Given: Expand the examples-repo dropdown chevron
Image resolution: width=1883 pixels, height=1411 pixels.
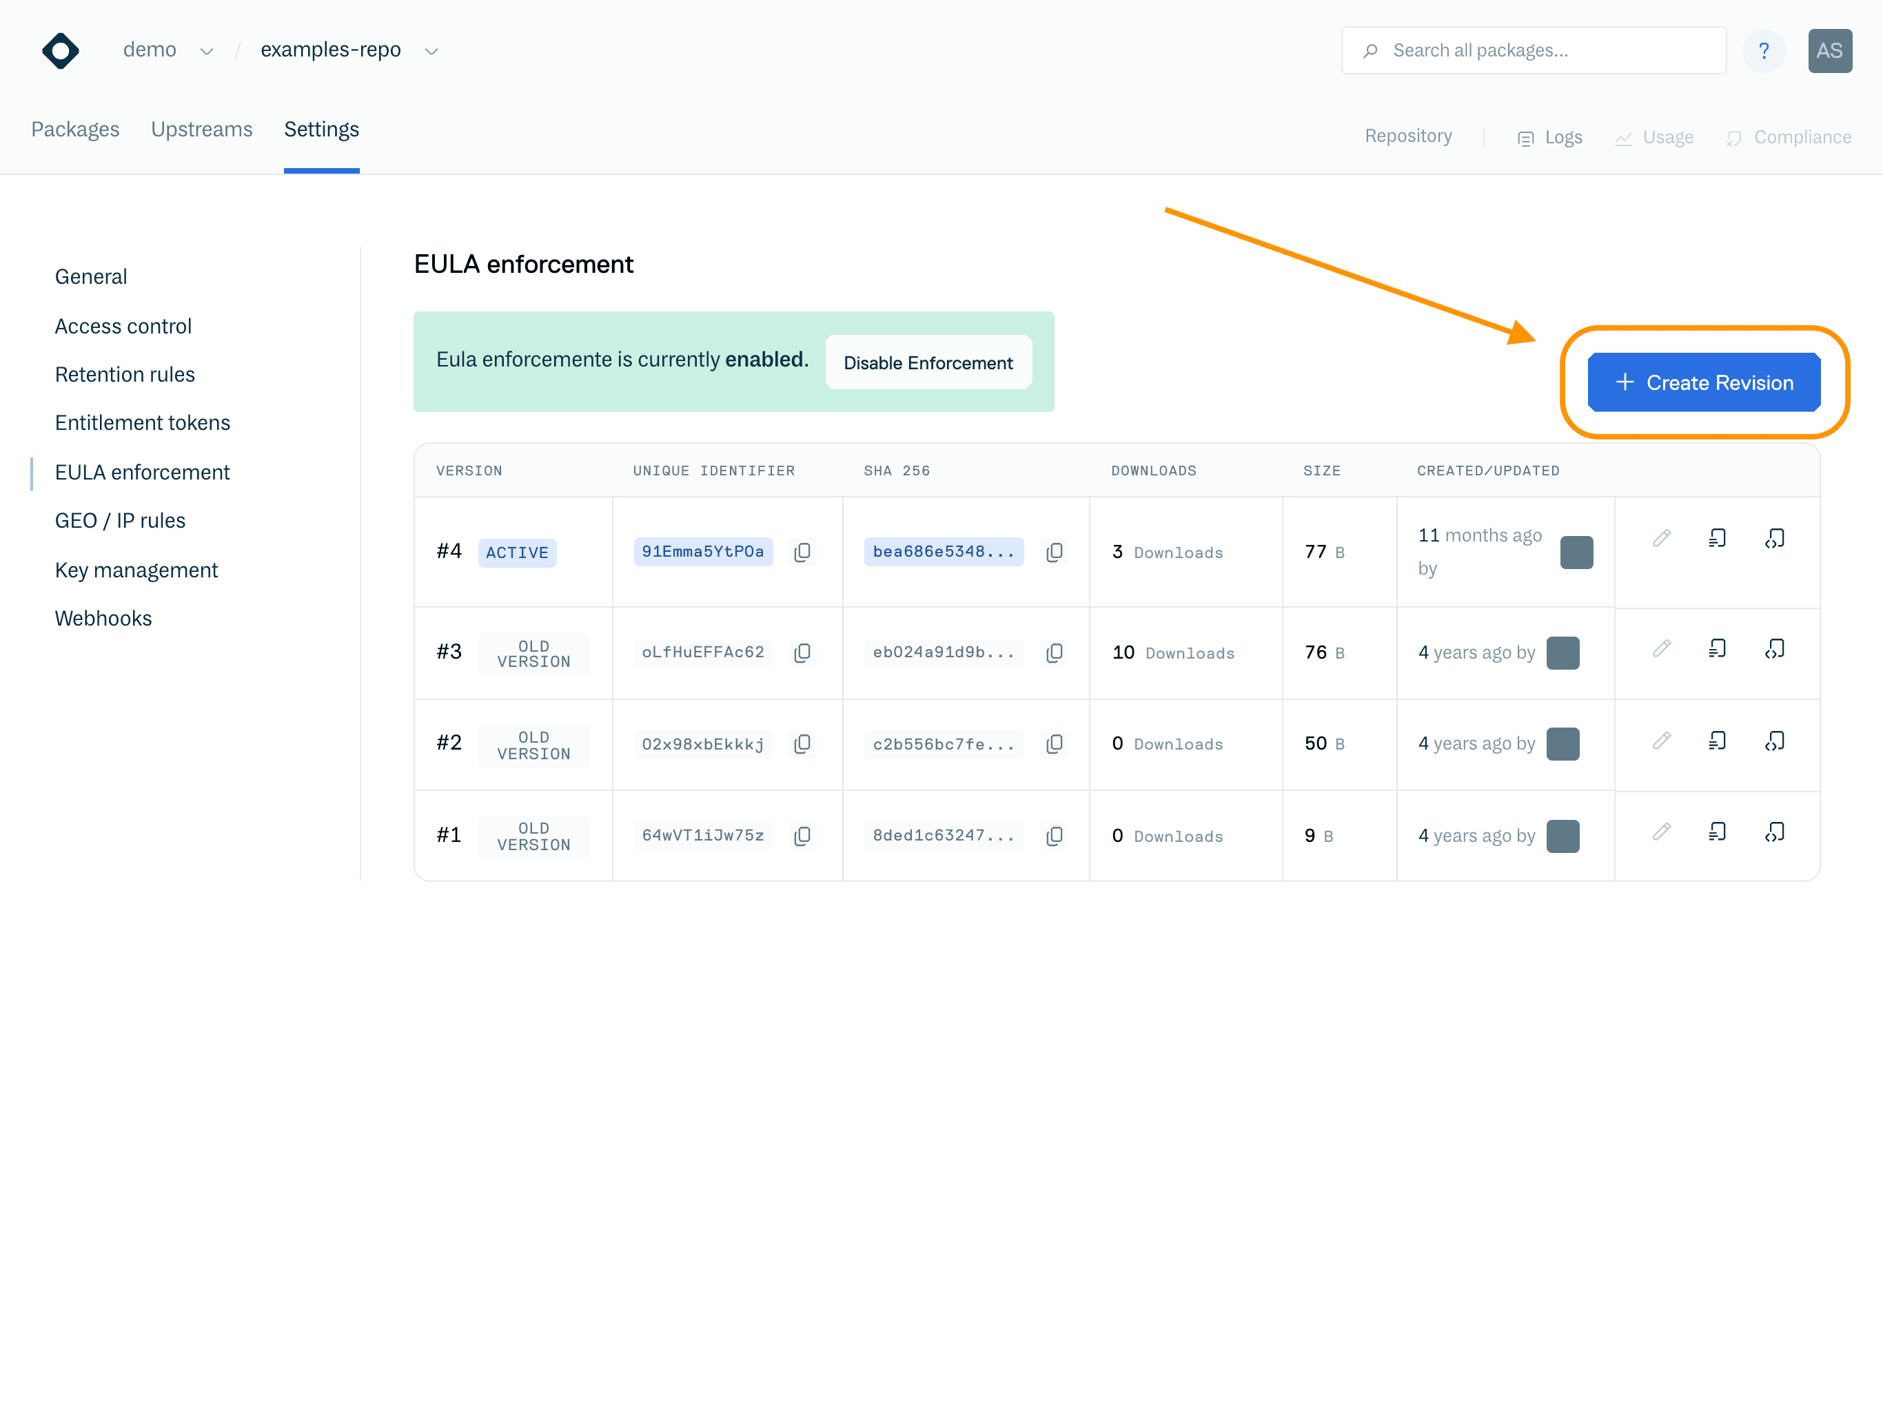Looking at the screenshot, I should [431, 51].
